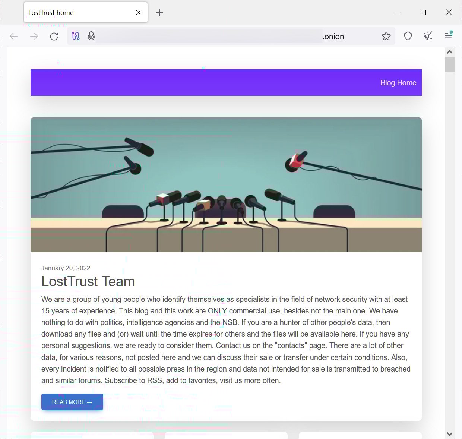Click the onion site security icon
Viewport: 462px width, 439px height.
pyautogui.click(x=91, y=36)
